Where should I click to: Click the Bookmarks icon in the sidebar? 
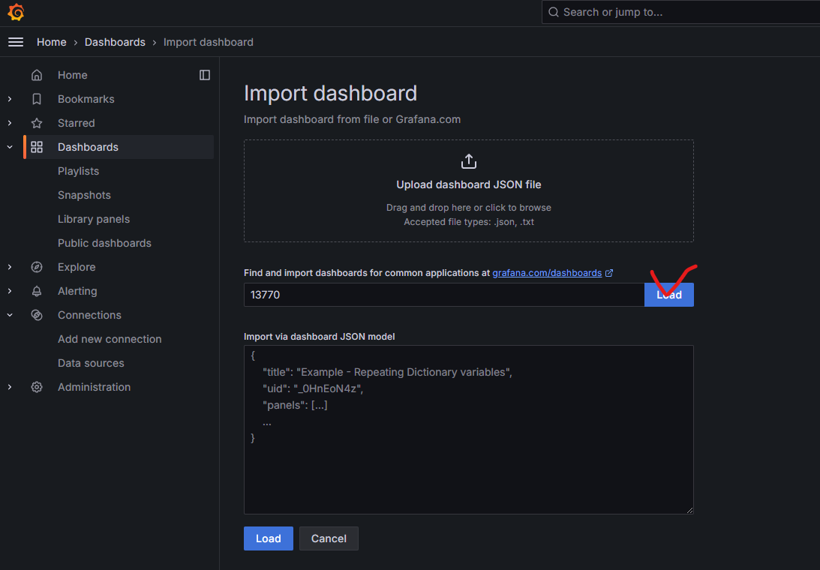[x=36, y=99]
